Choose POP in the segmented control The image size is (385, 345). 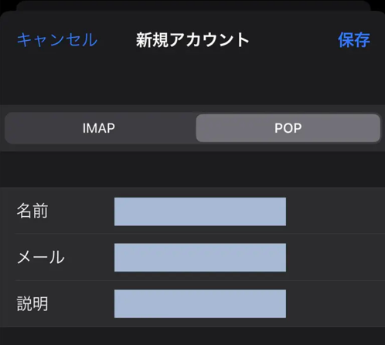[x=288, y=128]
